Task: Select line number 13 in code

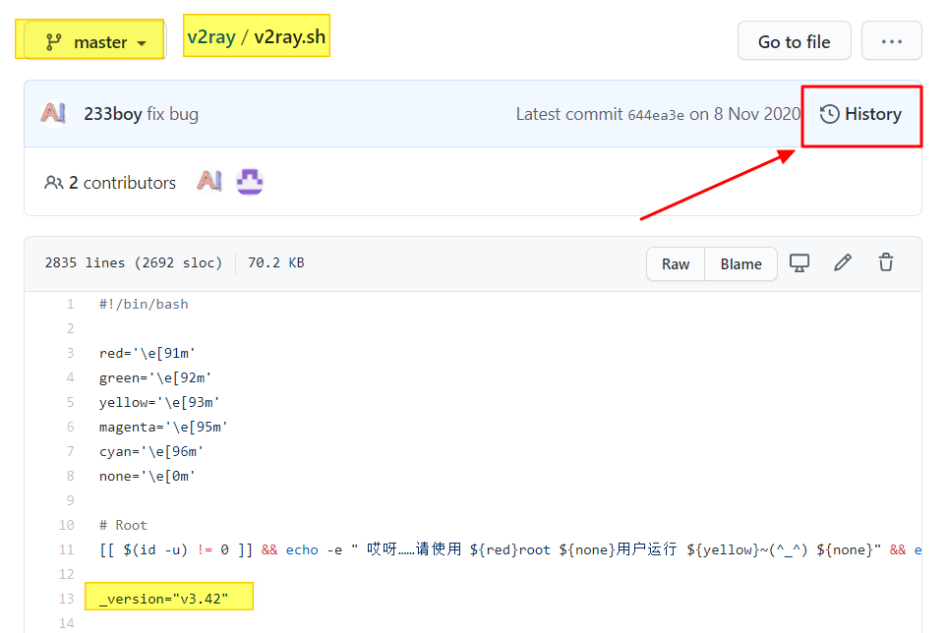Action: point(67,599)
